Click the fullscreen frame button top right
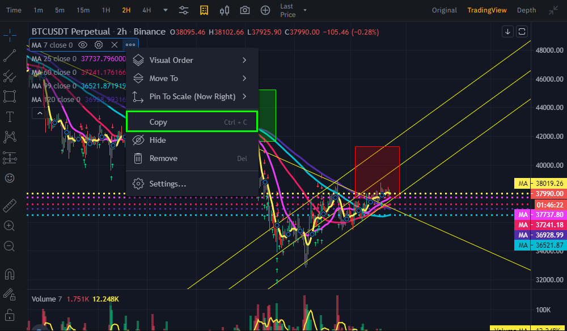Screen dimensions: 567x331 (x=522, y=31)
